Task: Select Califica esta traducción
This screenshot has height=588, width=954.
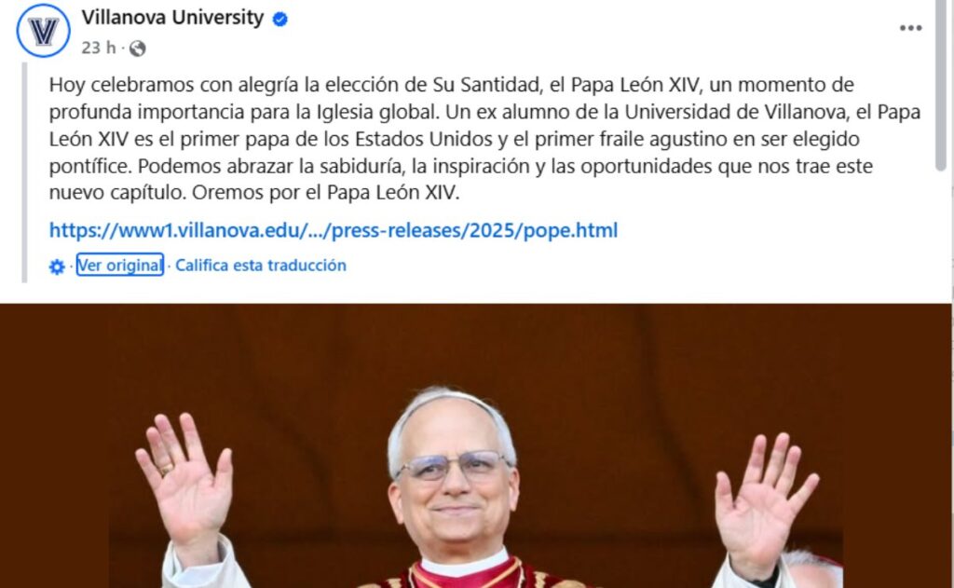Action: pyautogui.click(x=261, y=266)
